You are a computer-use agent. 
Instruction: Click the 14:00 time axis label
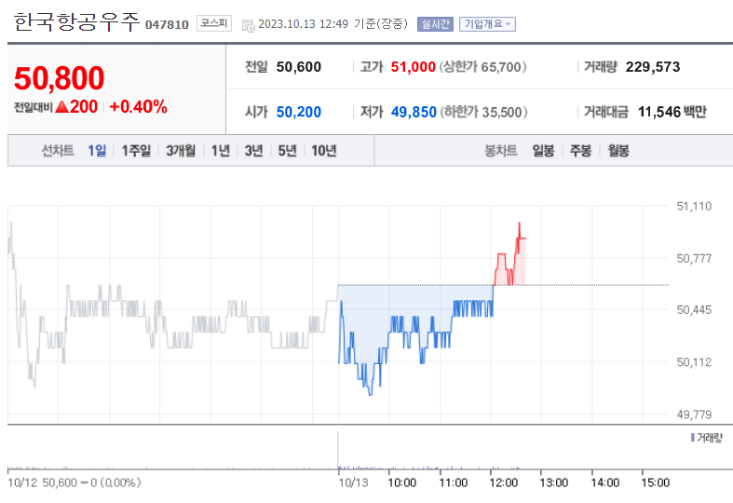[x=604, y=483]
